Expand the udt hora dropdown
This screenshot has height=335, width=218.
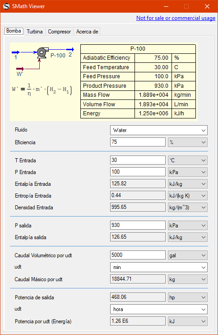point(159,309)
